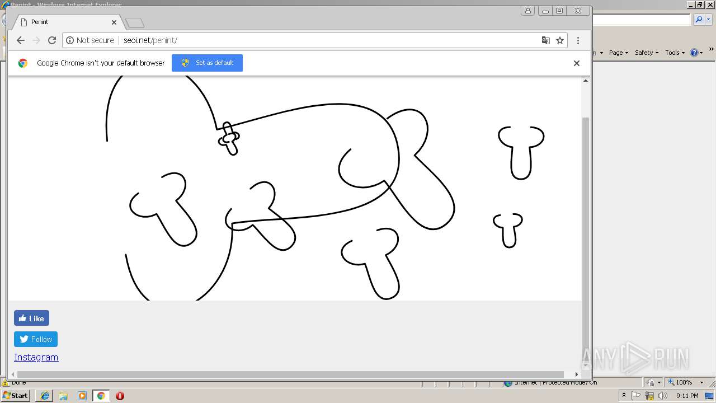Open the IE Page menu
The image size is (716, 403).
[x=618, y=53]
